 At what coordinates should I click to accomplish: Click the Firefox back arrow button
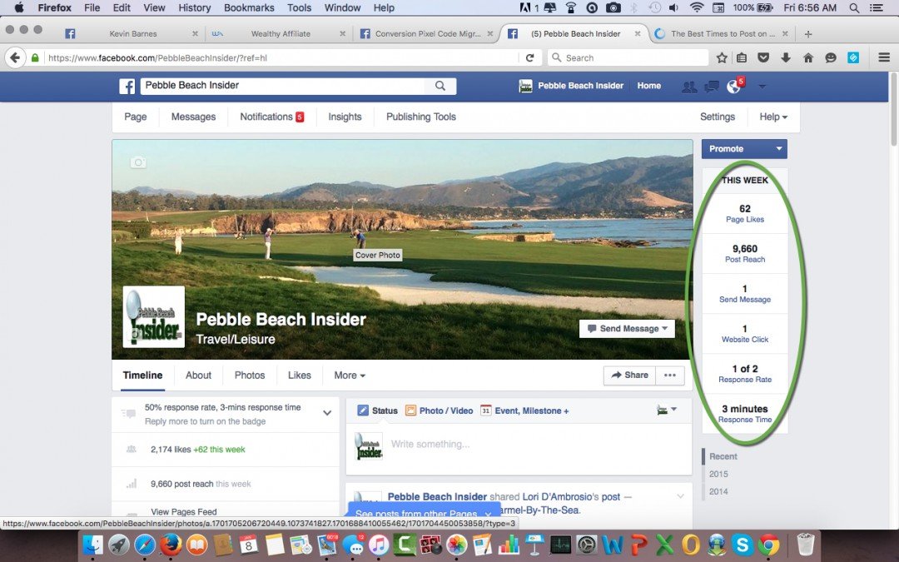pos(16,58)
